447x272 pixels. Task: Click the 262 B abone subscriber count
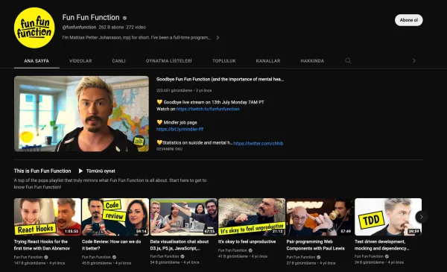point(111,28)
